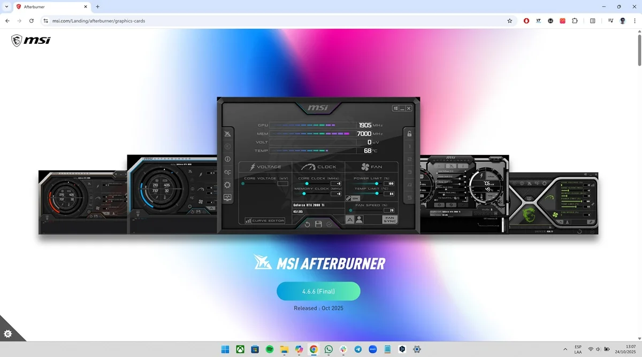Image resolution: width=642 pixels, height=357 pixels.
Task: Open Chrome profile avatar button
Action: [623, 21]
